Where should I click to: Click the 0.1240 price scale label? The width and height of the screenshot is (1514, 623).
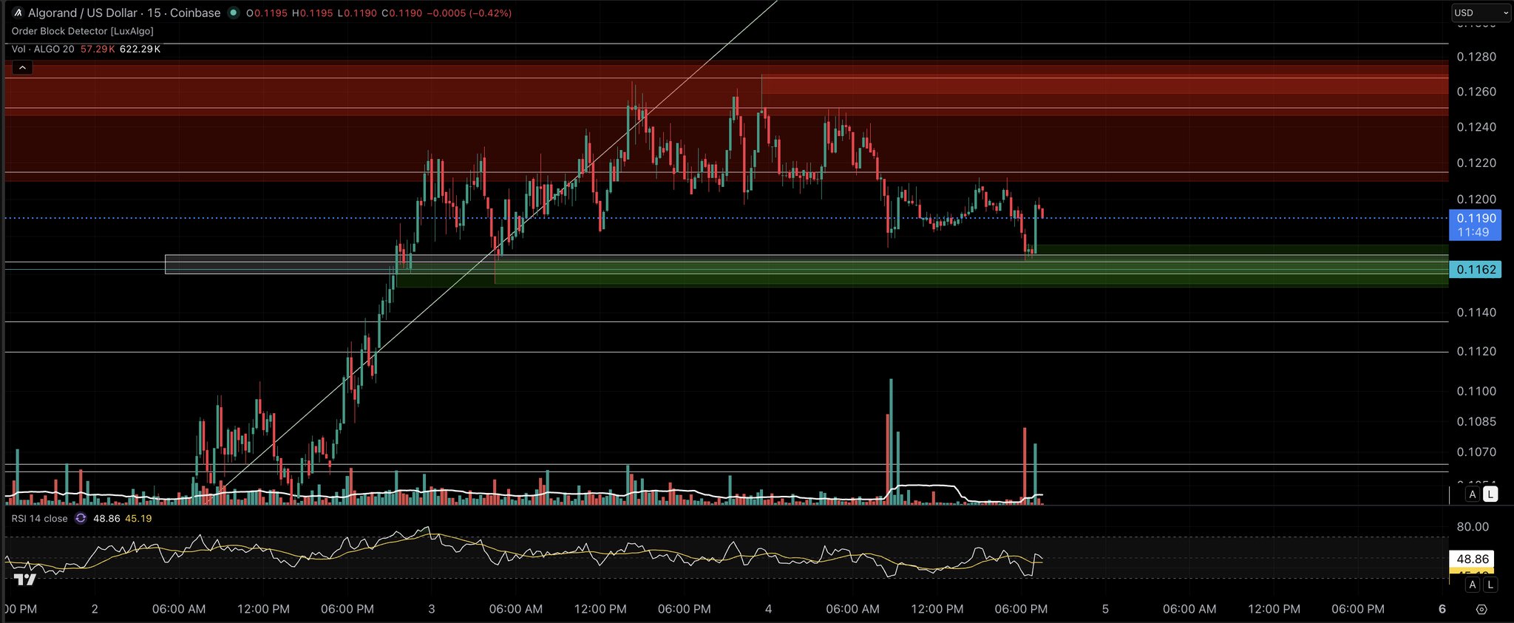point(1476,128)
